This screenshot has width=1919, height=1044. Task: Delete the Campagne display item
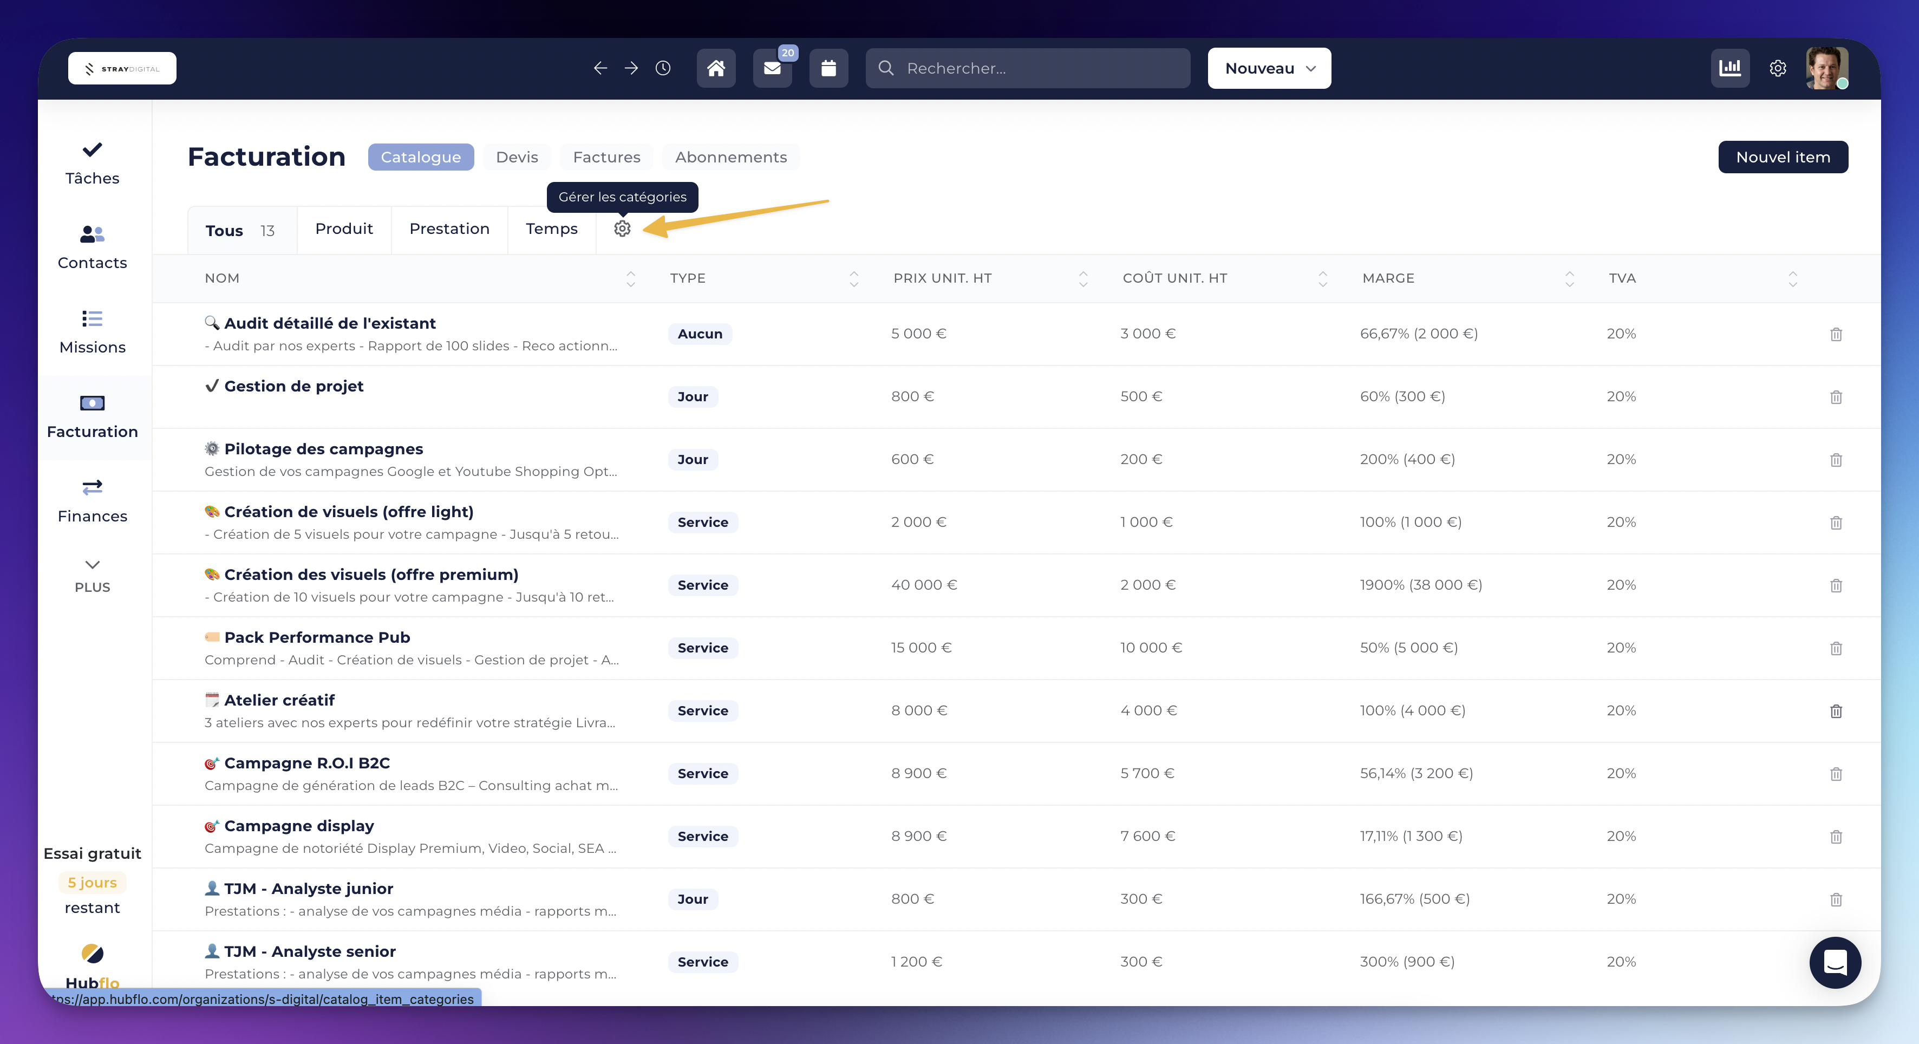pos(1836,837)
